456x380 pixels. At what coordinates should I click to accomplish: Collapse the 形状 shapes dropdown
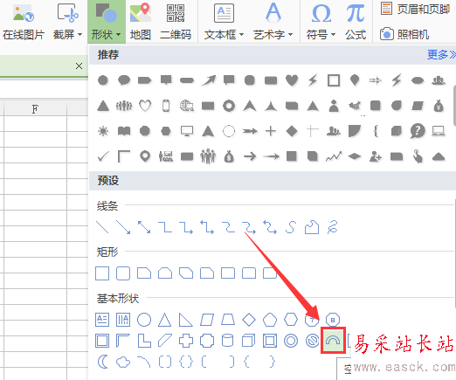pyautogui.click(x=107, y=22)
